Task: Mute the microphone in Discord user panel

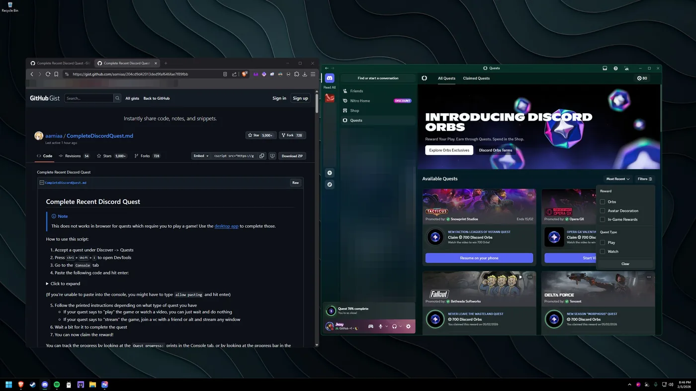Action: [381, 326]
